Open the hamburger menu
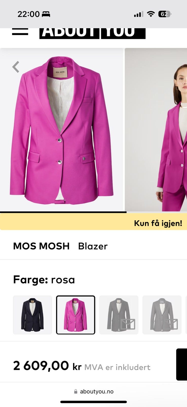This screenshot has width=187, height=407. tap(20, 31)
